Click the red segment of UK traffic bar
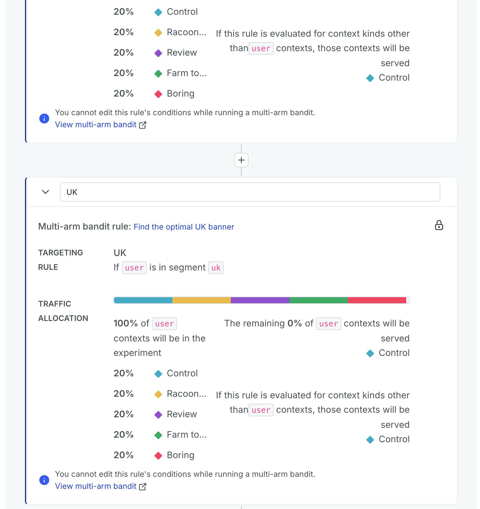This screenshot has width=480, height=509. click(x=377, y=300)
